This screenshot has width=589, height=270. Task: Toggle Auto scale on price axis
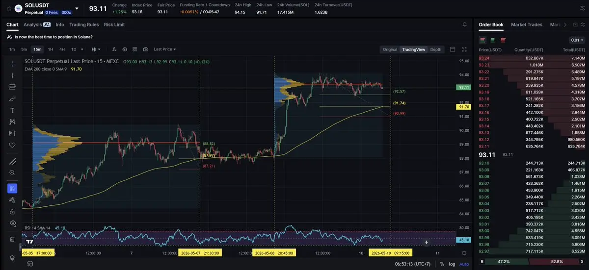click(x=464, y=264)
